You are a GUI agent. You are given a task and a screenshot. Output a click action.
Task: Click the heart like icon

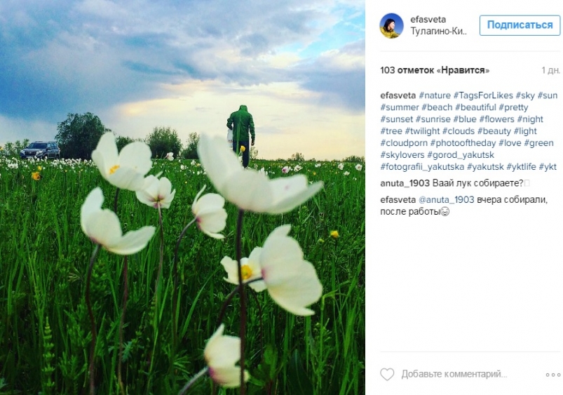387,374
